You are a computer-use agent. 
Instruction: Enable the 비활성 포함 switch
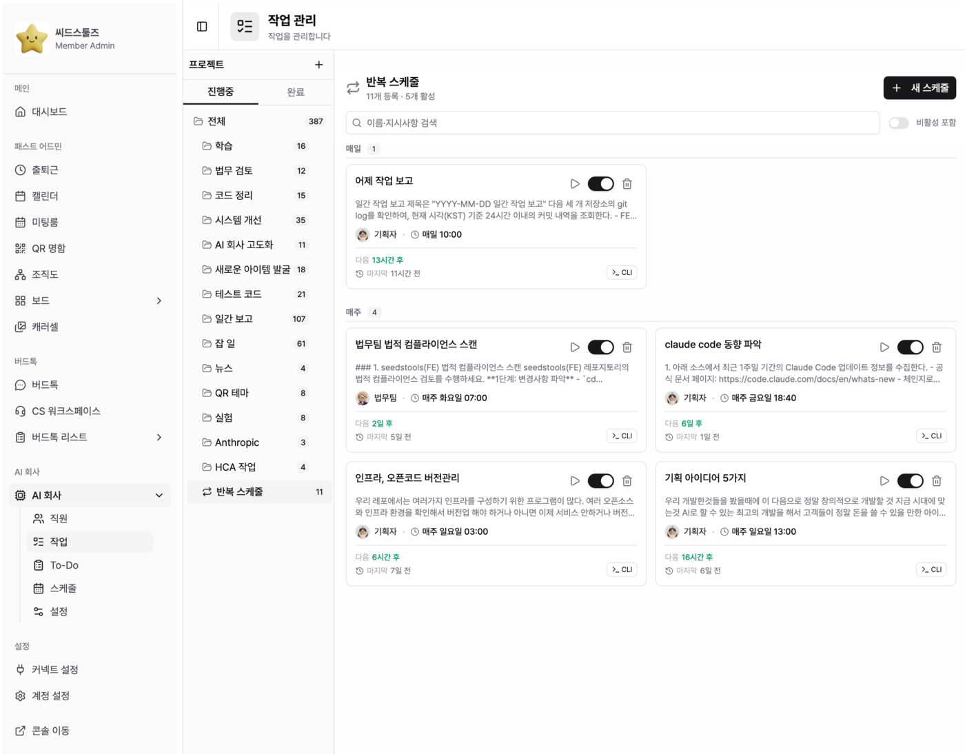898,123
